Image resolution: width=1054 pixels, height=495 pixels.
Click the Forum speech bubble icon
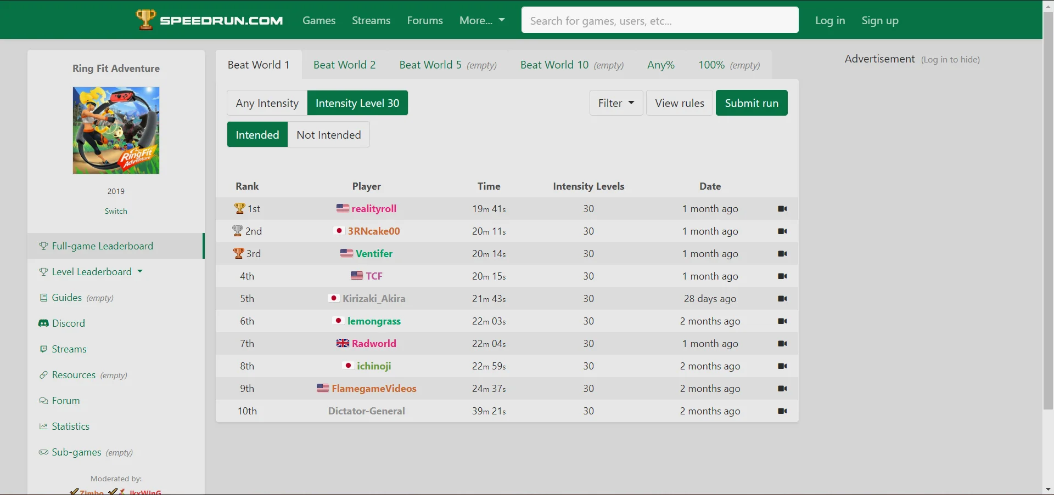point(43,401)
